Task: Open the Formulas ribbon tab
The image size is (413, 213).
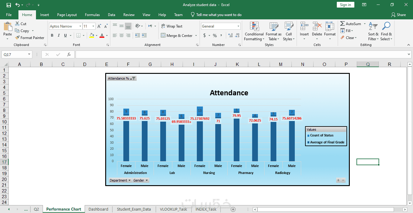Action: pos(92,15)
